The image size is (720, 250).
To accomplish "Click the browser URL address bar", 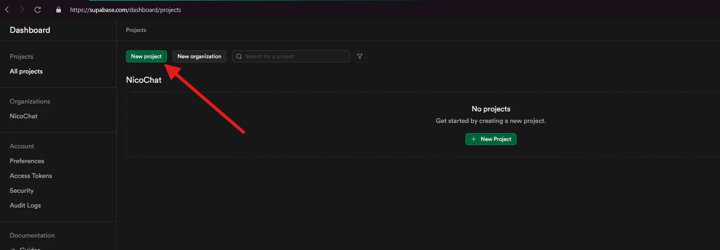I will [125, 10].
